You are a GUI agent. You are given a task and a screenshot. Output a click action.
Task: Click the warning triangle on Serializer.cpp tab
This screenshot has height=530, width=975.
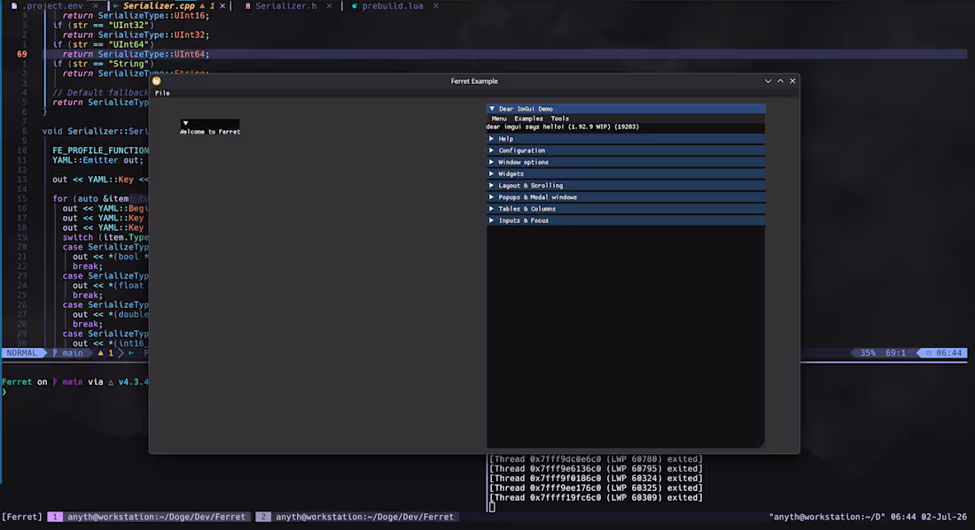click(x=202, y=5)
